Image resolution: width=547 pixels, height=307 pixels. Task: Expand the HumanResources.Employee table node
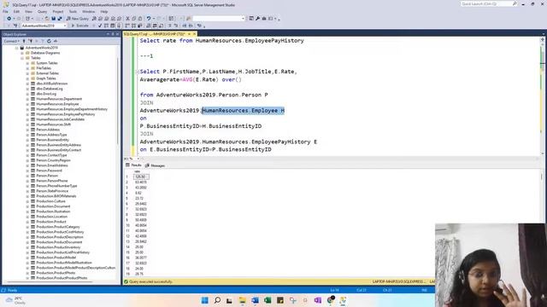point(27,104)
